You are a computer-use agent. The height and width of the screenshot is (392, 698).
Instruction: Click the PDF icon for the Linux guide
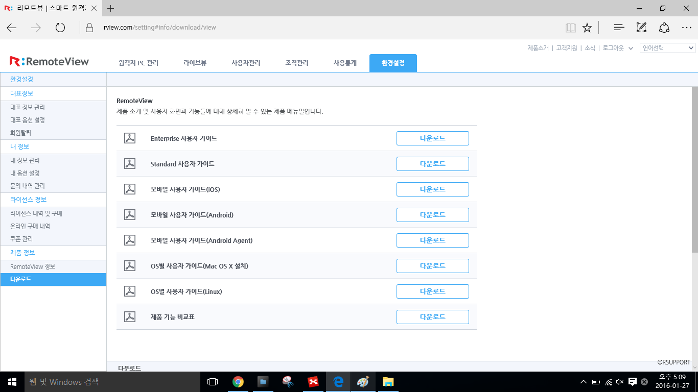click(130, 291)
